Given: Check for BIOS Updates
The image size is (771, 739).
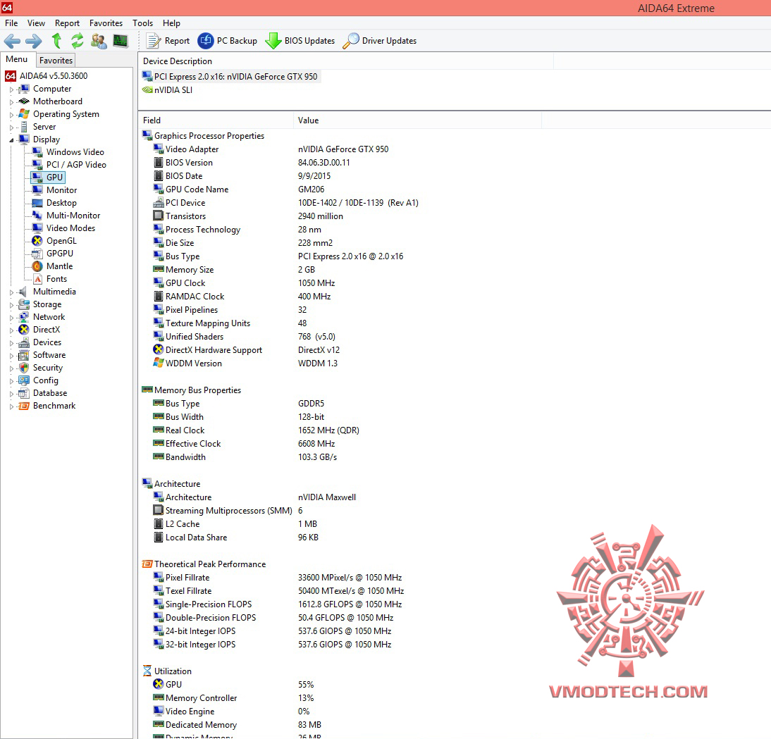Looking at the screenshot, I should click(x=300, y=41).
